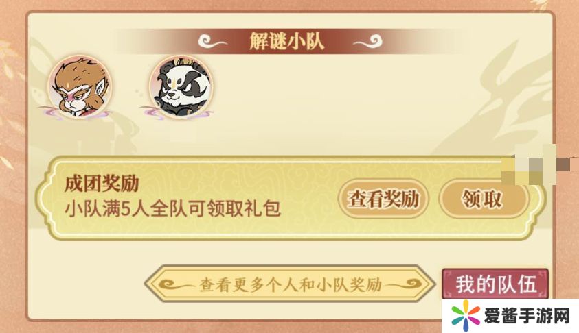Screen dimensions: 579x333
Task: Claim the team gift with 领取
Action: click(484, 199)
